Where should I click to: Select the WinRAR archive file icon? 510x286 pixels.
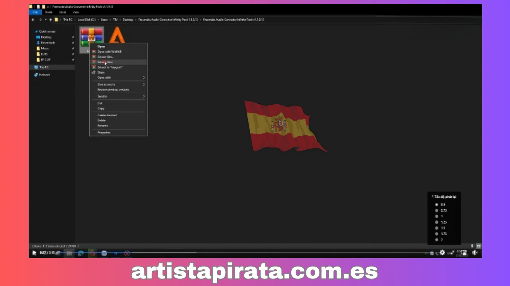pyautogui.click(x=91, y=38)
